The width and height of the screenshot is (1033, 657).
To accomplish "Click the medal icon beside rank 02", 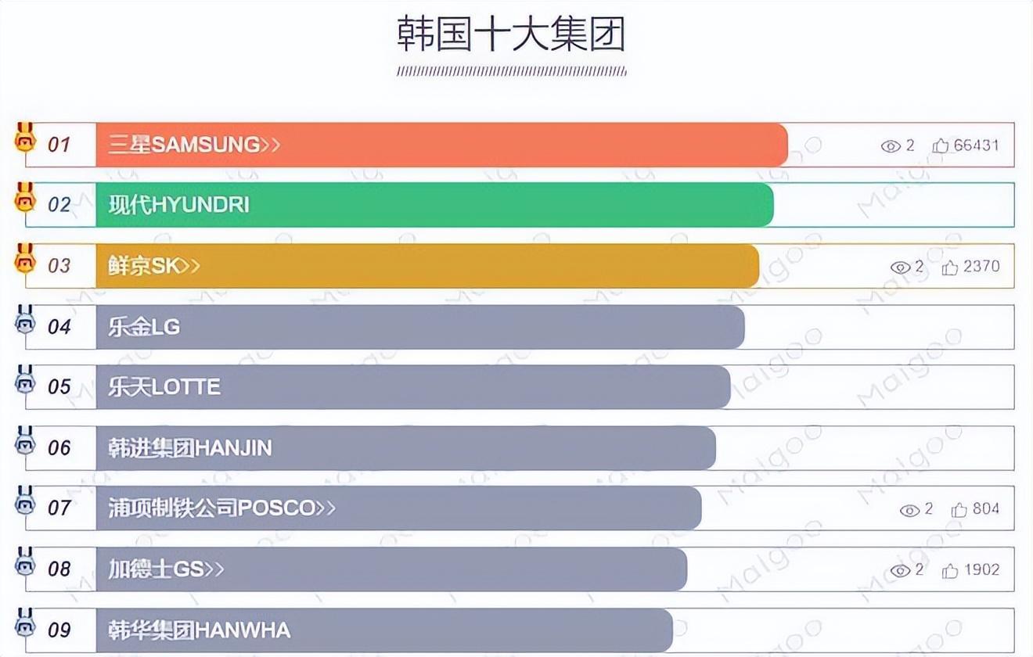I will pos(26,200).
